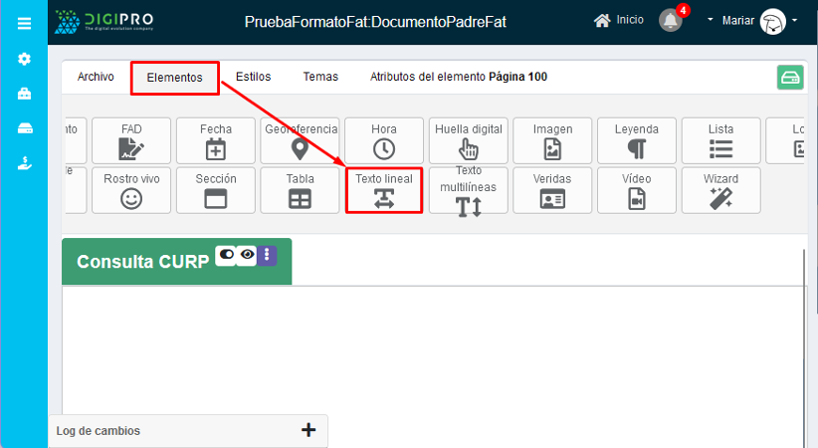Switch to the Estilos tab
This screenshot has width=818, height=448.
point(253,77)
